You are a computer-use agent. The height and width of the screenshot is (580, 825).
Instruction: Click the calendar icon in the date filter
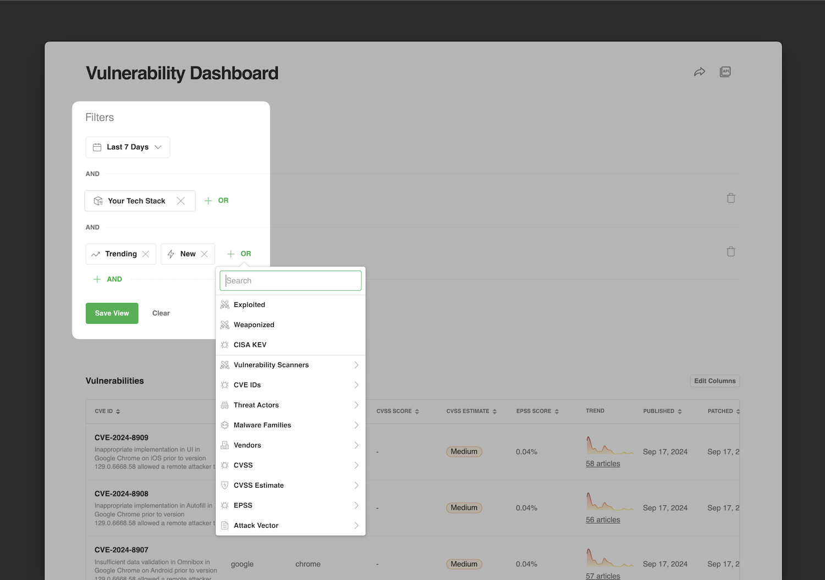(x=98, y=147)
